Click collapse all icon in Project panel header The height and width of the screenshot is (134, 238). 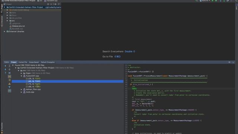[x=51, y=4]
